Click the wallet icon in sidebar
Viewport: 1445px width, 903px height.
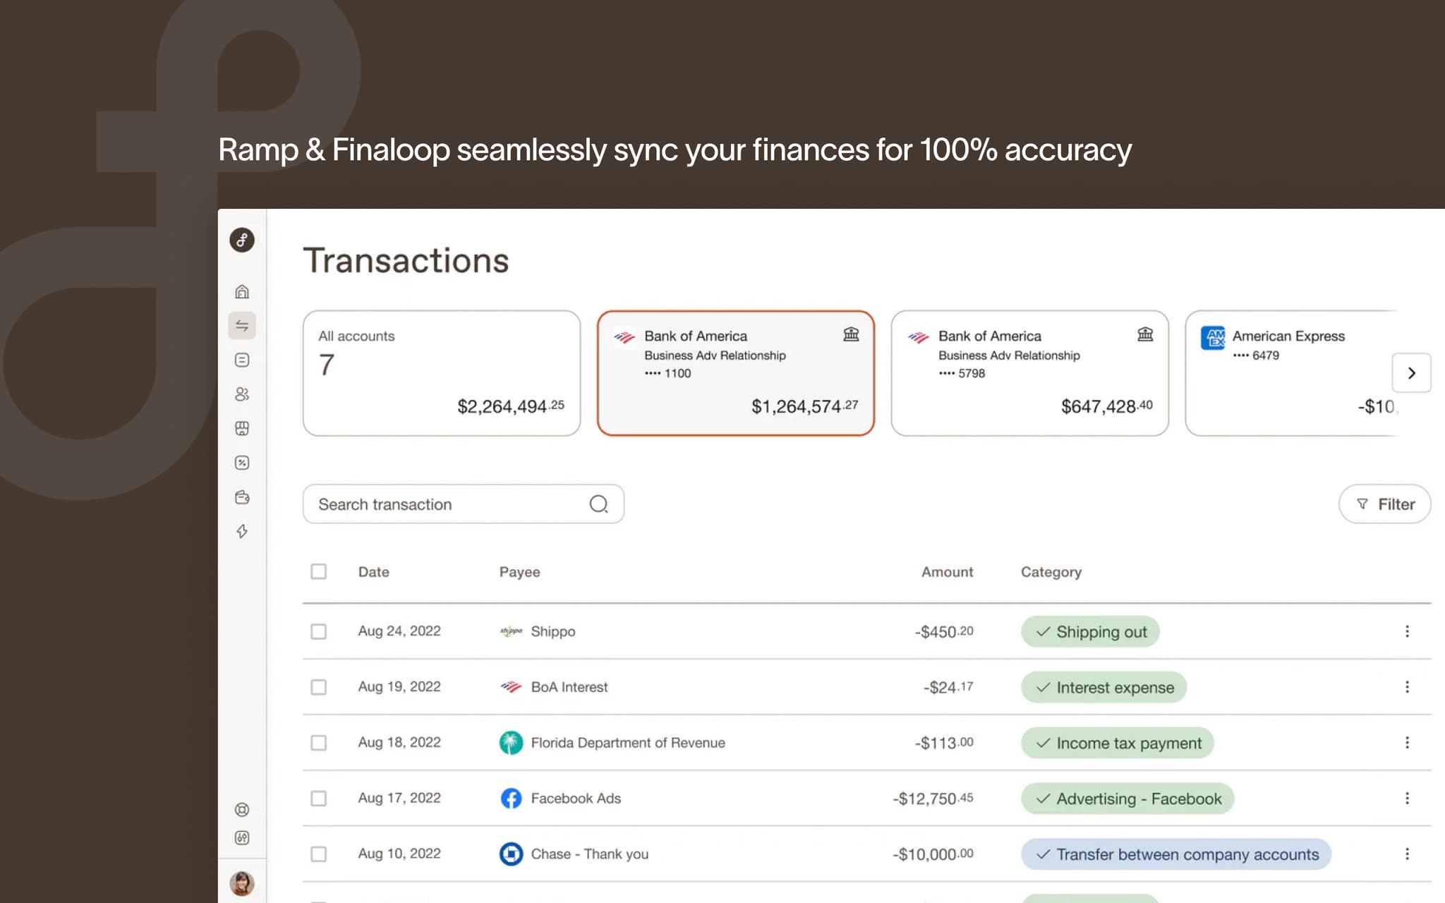(x=242, y=497)
